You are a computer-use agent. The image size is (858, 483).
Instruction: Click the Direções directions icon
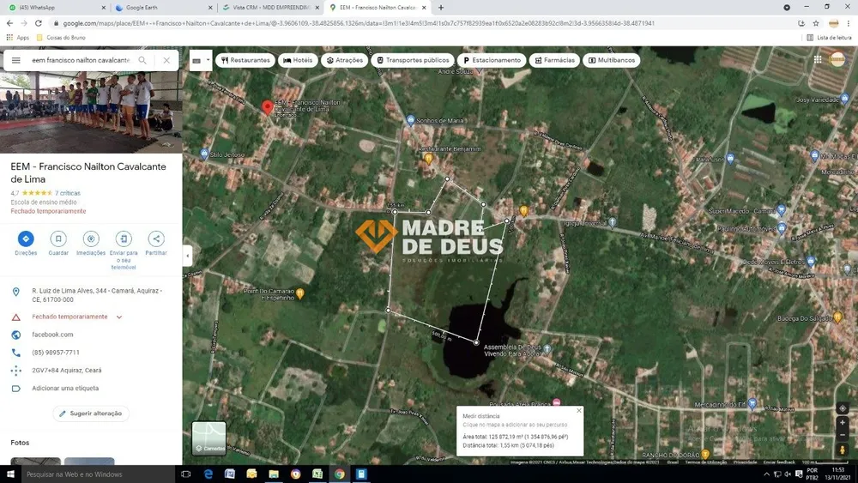click(26, 239)
